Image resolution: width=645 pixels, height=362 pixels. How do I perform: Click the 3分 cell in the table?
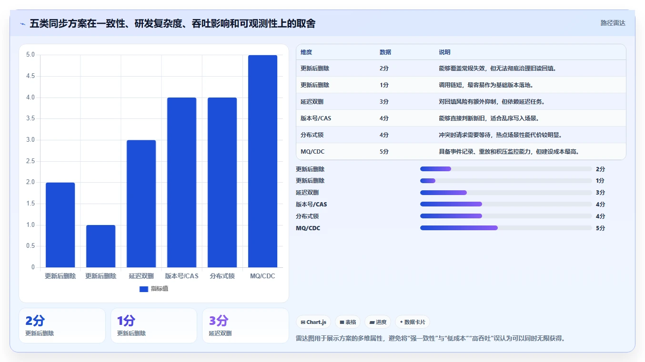384,102
